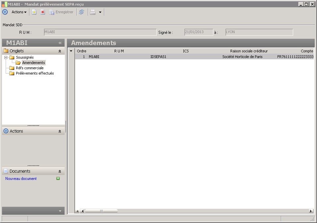Open the grid column menu triangle
The width and height of the screenshot is (317, 223).
[71, 51]
